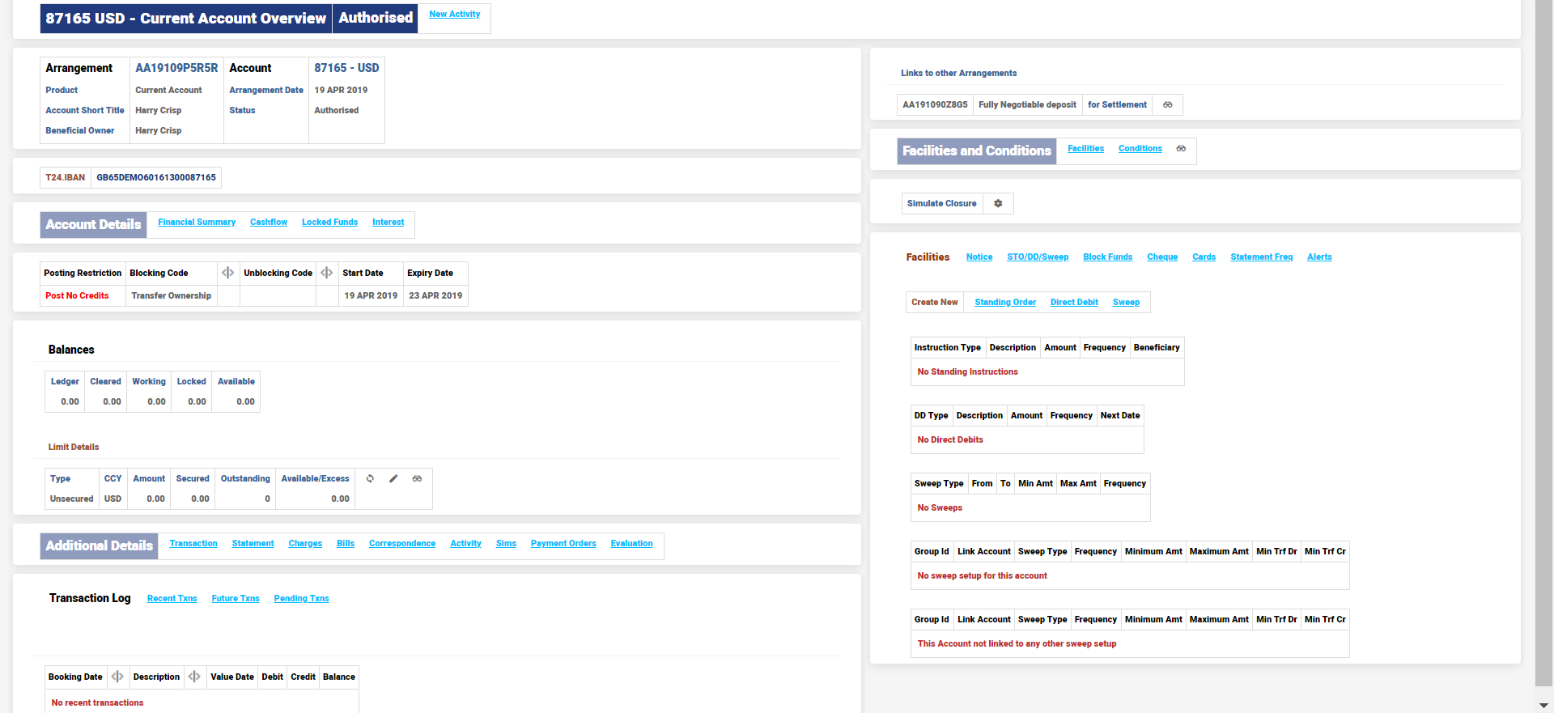Image resolution: width=1554 pixels, height=713 pixels.
Task: Open the Payment Orders tab
Action: point(563,543)
